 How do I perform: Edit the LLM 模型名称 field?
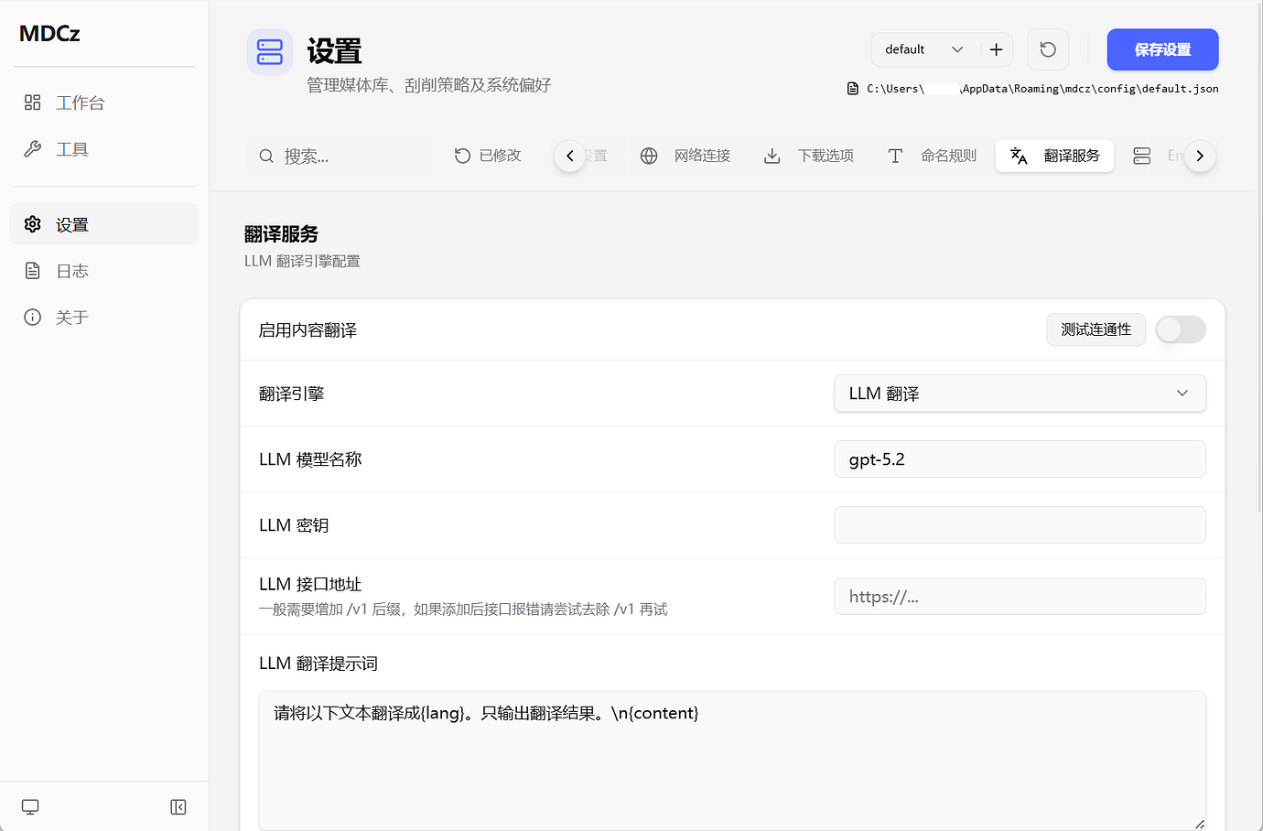(x=1020, y=459)
